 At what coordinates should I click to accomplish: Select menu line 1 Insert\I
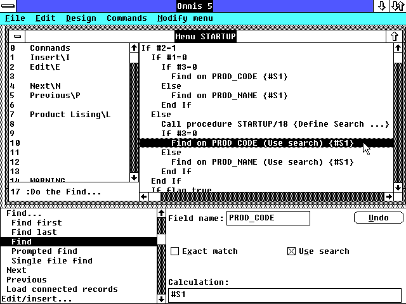point(69,58)
